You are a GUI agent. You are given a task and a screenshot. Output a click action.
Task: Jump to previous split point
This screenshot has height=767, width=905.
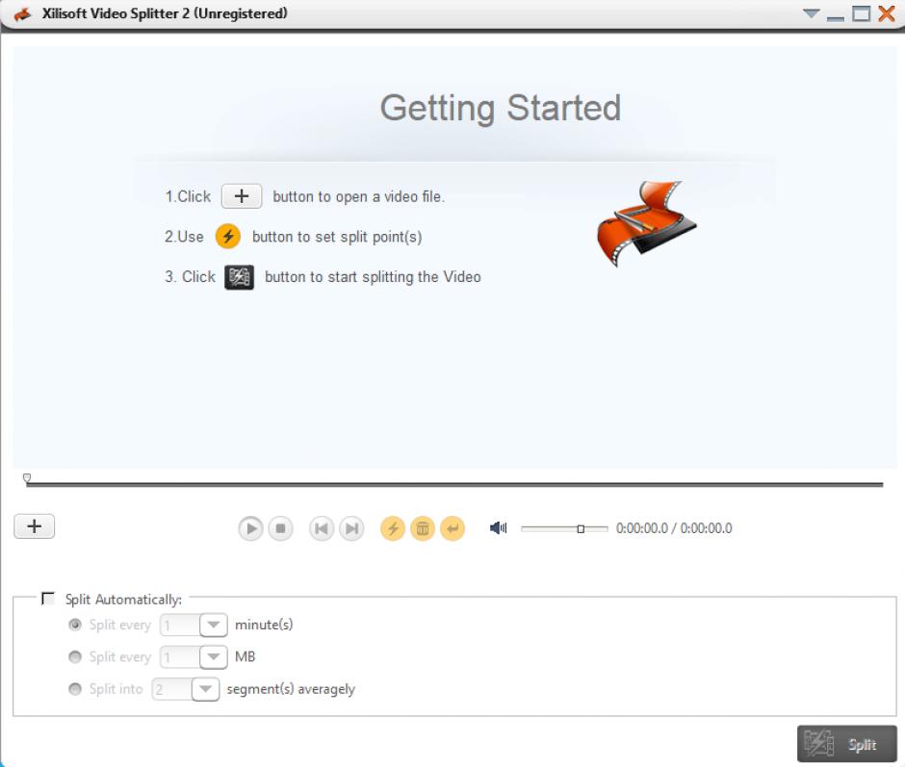[322, 528]
